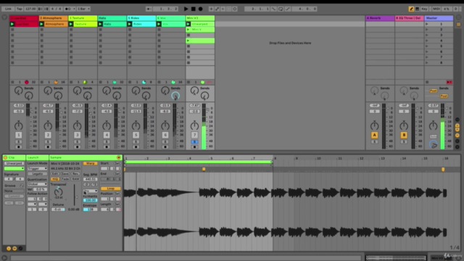Toggle the Legato button
Image resolution: width=464 pixels, height=261 pixels.
[x=37, y=174]
